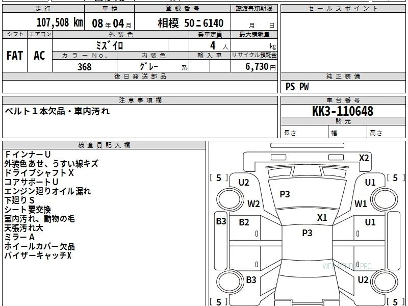Click the line 下廻りＳ

pyautogui.click(x=19, y=200)
